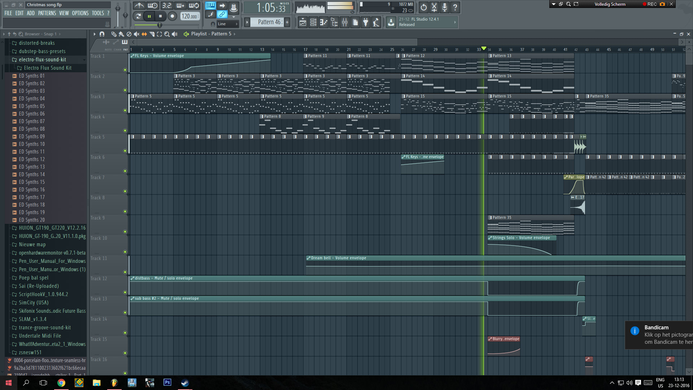Viewport: 693px width, 390px height.
Task: Open the VIEW menu
Action: pos(64,13)
